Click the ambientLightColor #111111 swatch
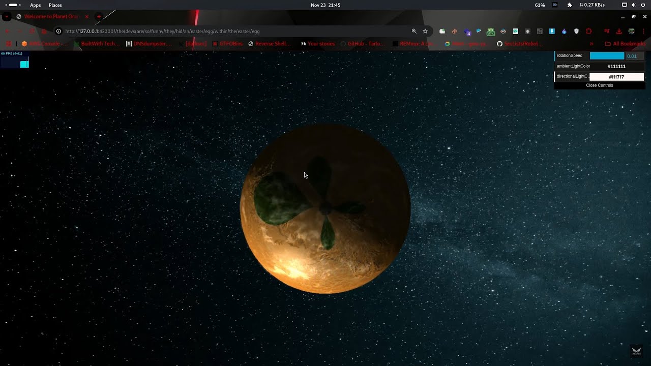This screenshot has height=366, width=651. point(616,66)
